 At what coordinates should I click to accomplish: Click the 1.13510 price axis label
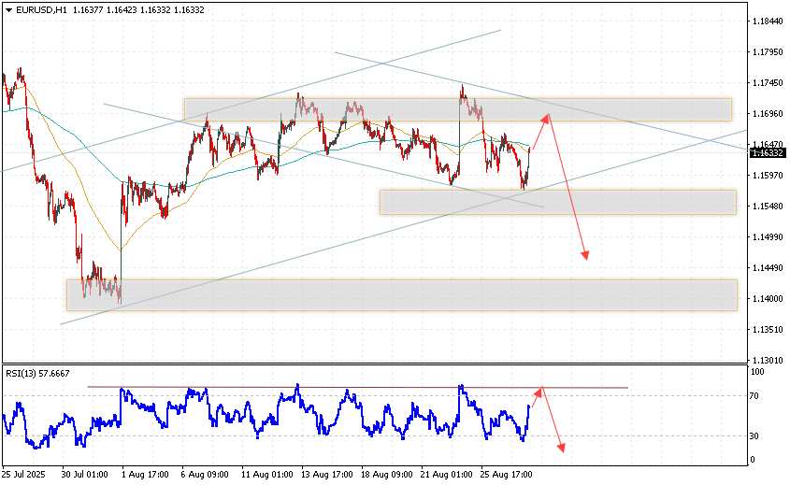[x=768, y=329]
